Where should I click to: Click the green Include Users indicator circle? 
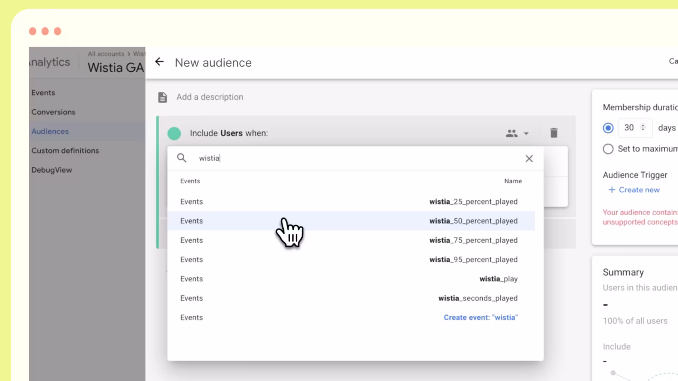(x=174, y=133)
